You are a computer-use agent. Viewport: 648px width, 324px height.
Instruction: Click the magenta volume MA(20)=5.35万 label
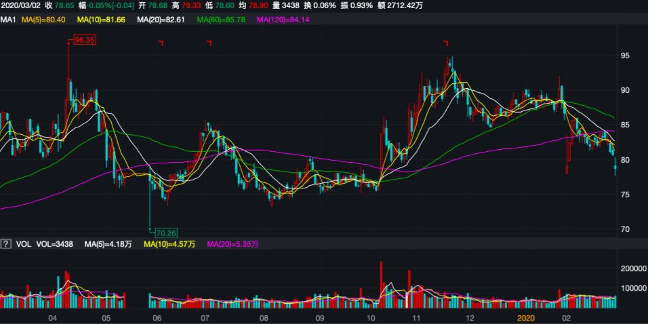[232, 243]
